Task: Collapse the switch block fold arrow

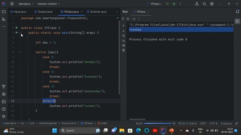Action: [x=19, y=52]
